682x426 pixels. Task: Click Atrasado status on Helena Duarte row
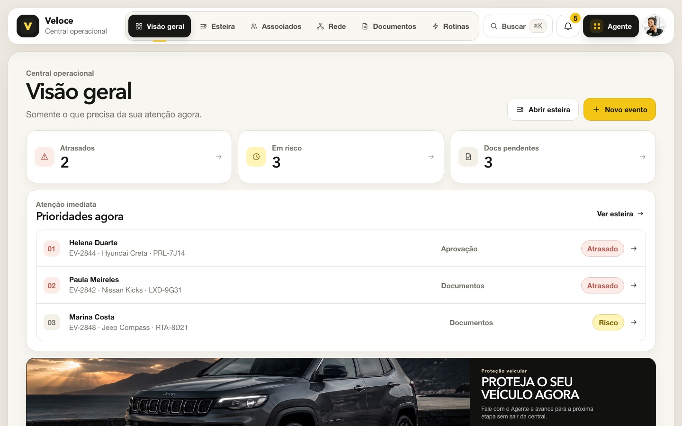pyautogui.click(x=602, y=248)
